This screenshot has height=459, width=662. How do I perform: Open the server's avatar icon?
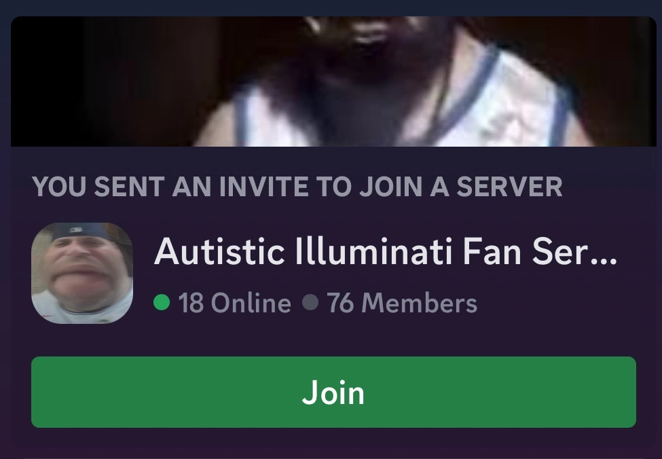[x=82, y=273]
